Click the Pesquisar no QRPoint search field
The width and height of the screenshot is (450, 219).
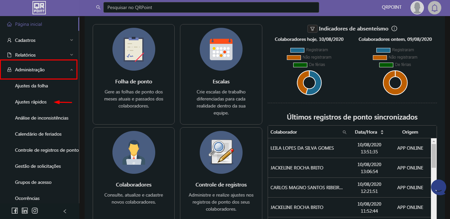[x=211, y=7]
